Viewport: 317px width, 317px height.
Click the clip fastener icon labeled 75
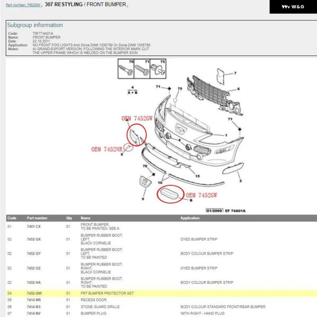tap(158, 70)
